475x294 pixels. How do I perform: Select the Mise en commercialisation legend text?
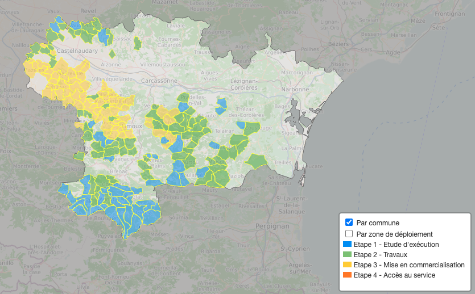(409, 265)
